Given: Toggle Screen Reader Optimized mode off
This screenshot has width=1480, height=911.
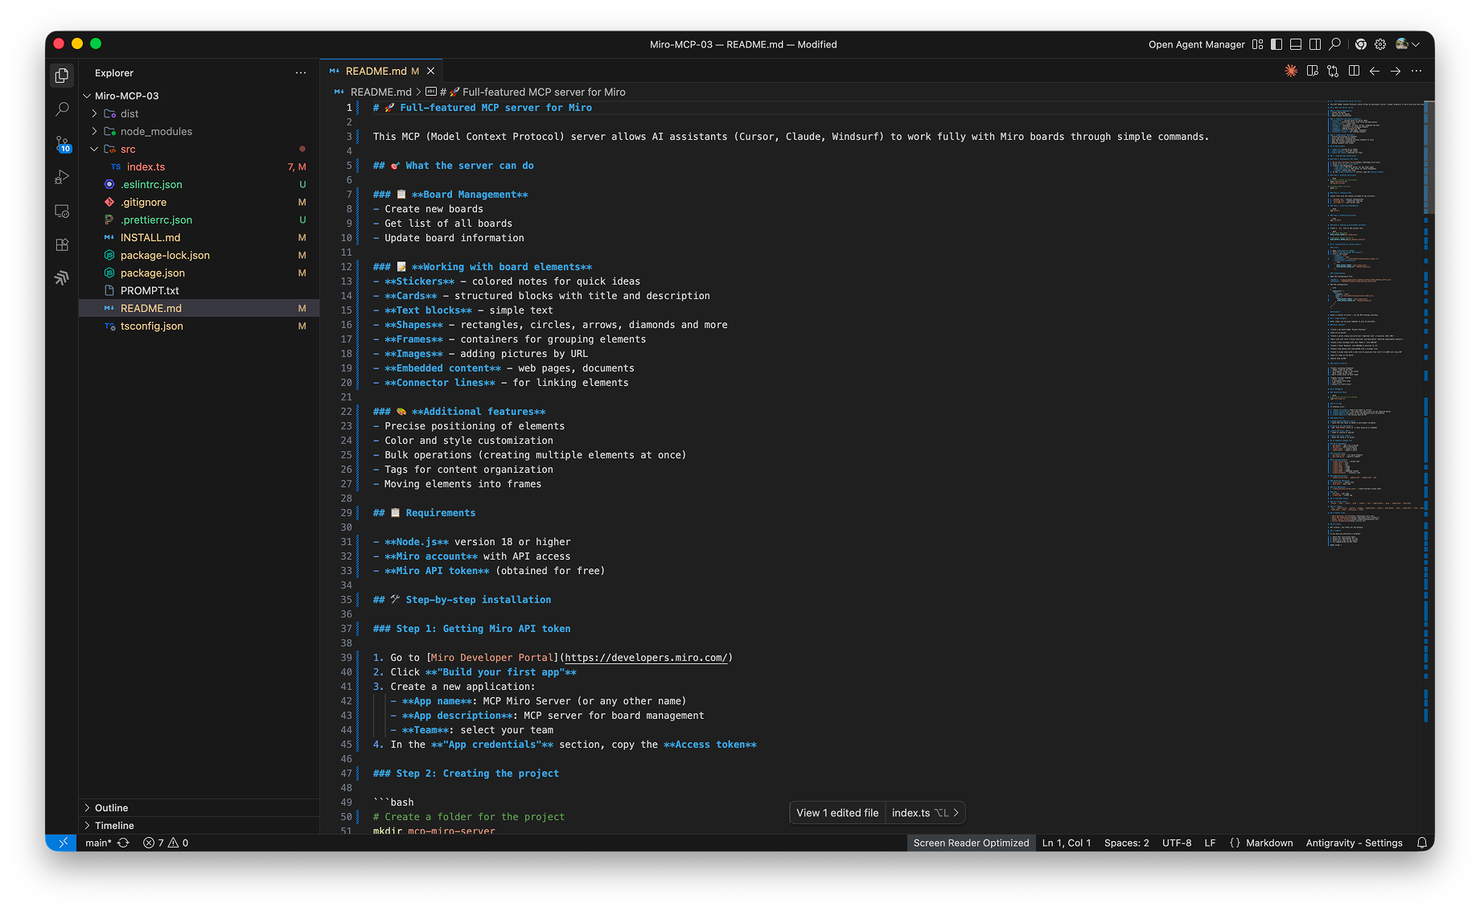Looking at the screenshot, I should [971, 843].
